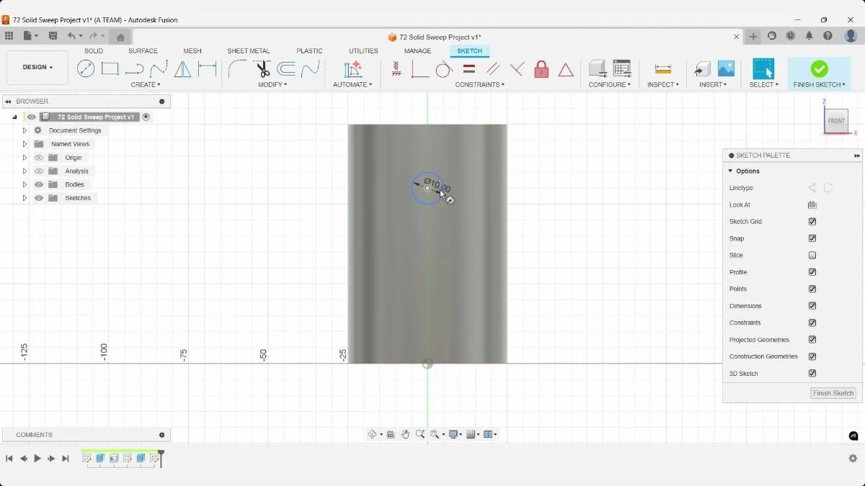Apply the Equal constraint
The height and width of the screenshot is (486, 865).
(469, 69)
